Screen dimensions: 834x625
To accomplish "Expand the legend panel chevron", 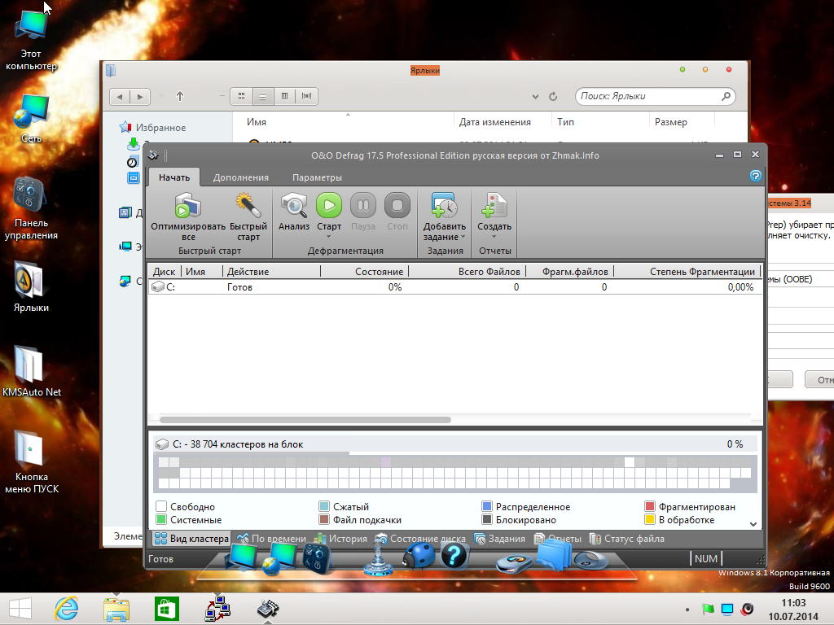I will (x=753, y=524).
